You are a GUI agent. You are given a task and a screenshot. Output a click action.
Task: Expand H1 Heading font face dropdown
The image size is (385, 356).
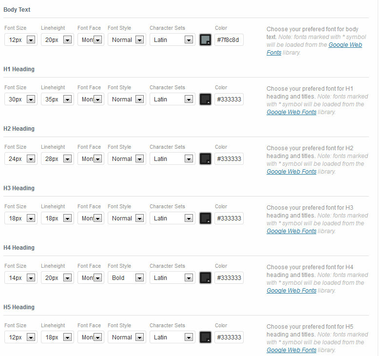tap(90, 99)
